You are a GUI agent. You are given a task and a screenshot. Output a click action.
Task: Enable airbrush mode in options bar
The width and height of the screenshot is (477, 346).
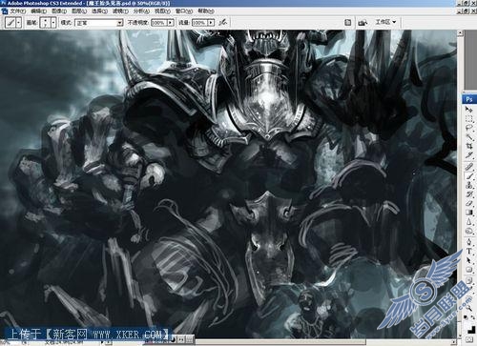[223, 22]
